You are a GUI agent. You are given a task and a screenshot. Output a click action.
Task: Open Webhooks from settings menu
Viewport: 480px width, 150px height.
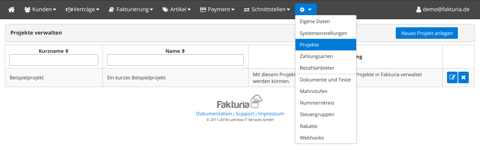point(312,138)
